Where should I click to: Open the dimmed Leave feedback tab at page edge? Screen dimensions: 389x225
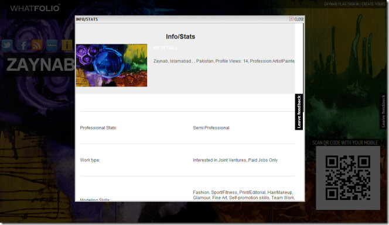(x=383, y=111)
